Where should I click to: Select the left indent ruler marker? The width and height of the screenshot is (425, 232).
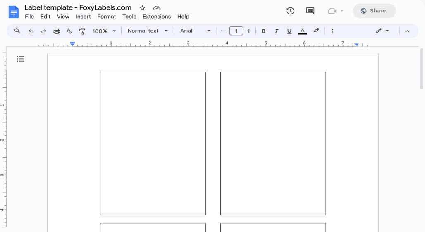[x=72, y=44]
